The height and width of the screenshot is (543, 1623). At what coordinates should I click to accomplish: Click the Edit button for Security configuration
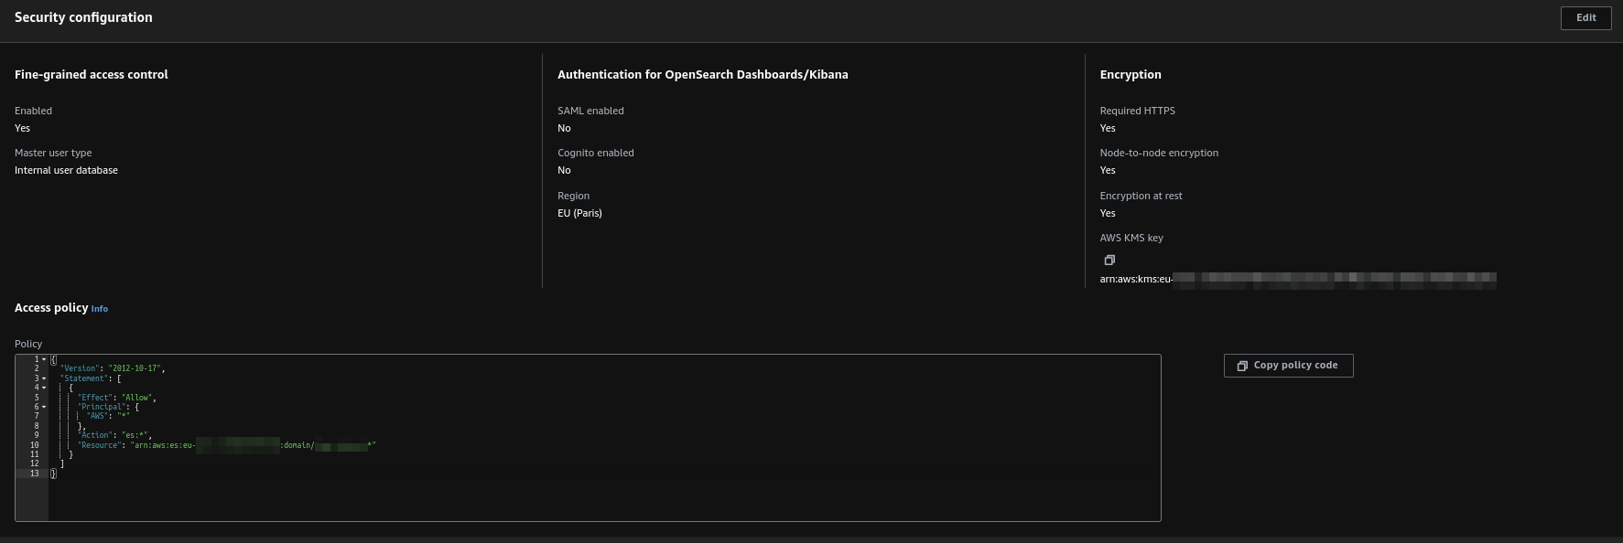tap(1585, 17)
